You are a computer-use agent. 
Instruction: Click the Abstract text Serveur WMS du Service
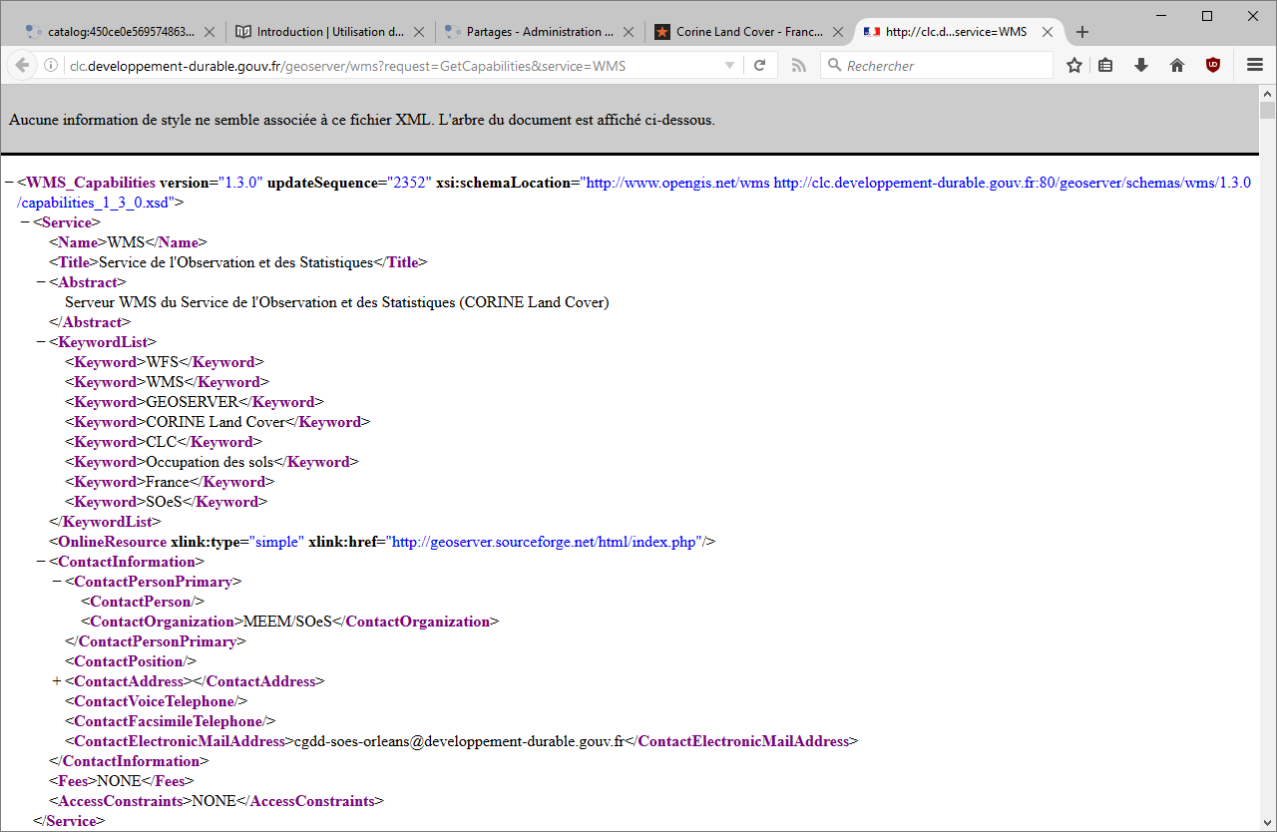tap(337, 302)
